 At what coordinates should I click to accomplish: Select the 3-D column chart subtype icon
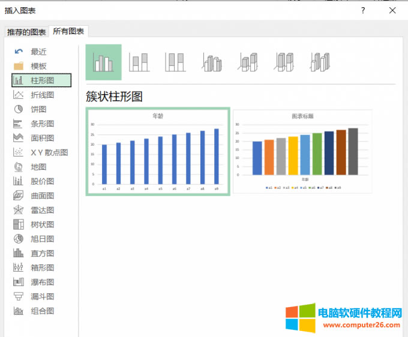[320, 62]
